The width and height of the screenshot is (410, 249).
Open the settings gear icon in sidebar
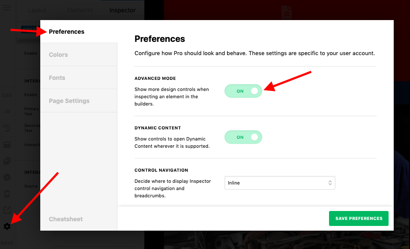click(x=7, y=226)
